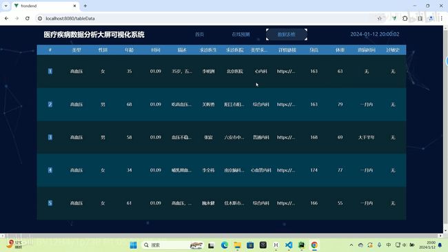Open the https link in row 1
Screen dimensions: 448x252
click(286, 71)
